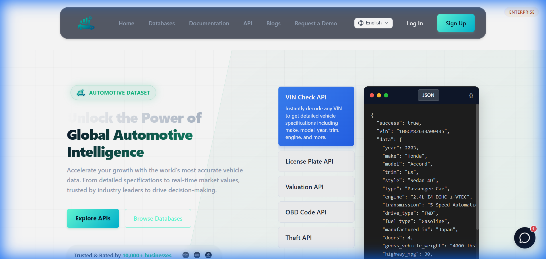
Task: Click the globe icon beside English
Action: 361,23
